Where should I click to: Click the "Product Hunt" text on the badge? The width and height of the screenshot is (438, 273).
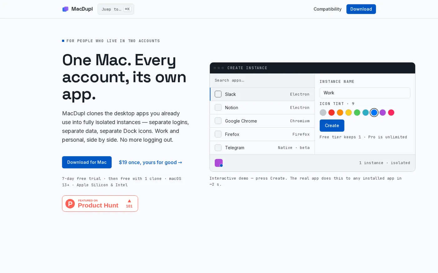point(98,205)
